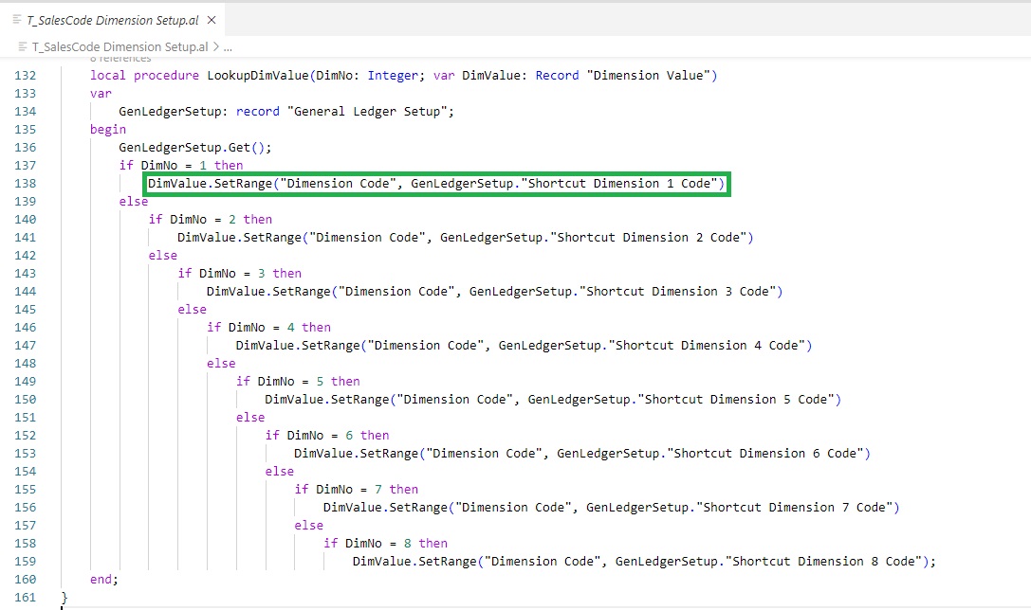This screenshot has width=1031, height=610.
Task: Click the file icon in the breadcrumb bar
Action: pos(23,46)
